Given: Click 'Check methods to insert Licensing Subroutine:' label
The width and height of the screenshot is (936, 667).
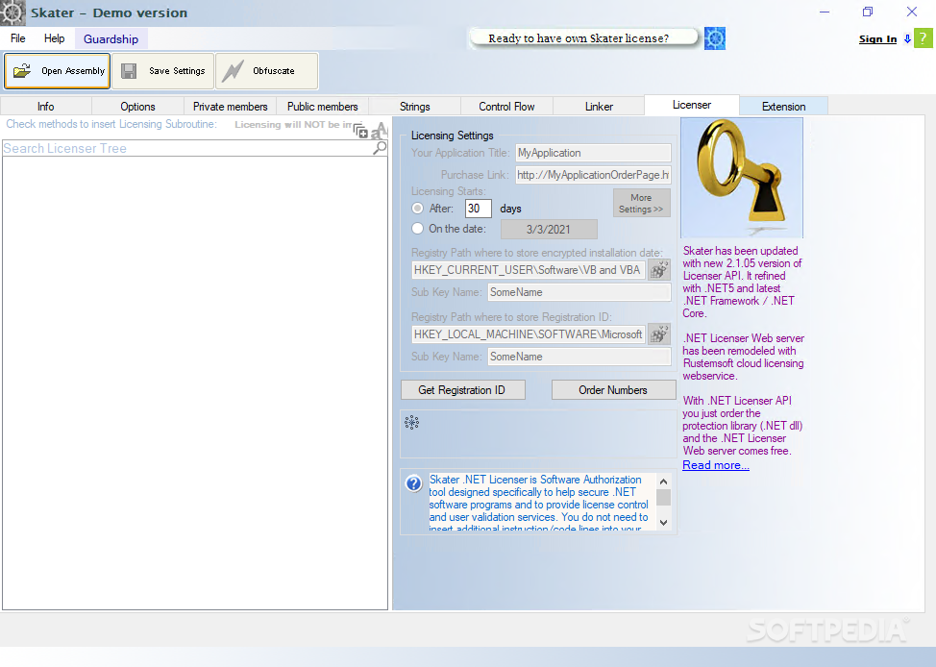Looking at the screenshot, I should (111, 124).
